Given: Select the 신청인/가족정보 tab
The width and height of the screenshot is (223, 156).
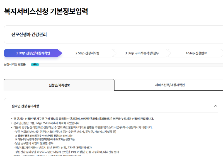Looking at the screenshot, I should click(59, 85).
